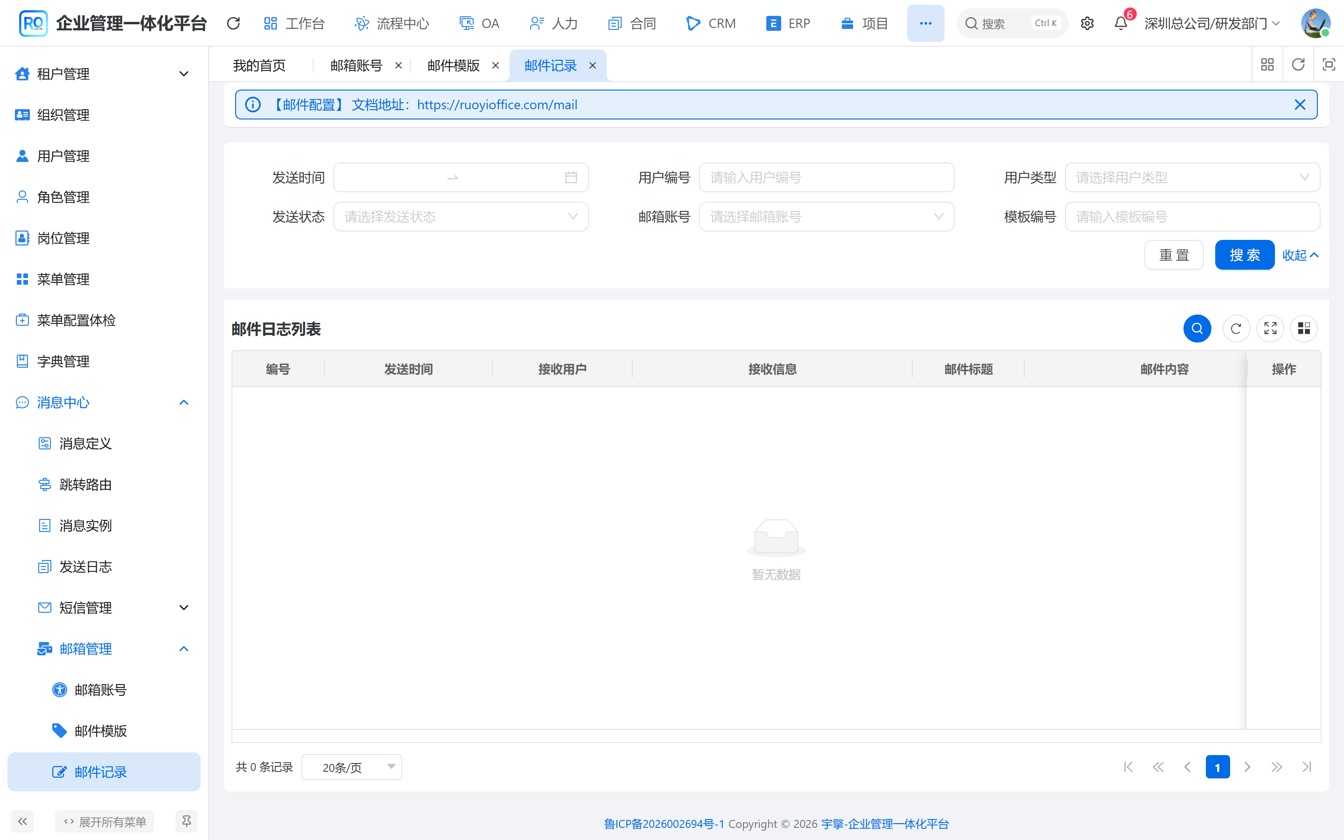The height and width of the screenshot is (840, 1344).
Task: Close the 邮箱账号 tab
Action: (398, 65)
